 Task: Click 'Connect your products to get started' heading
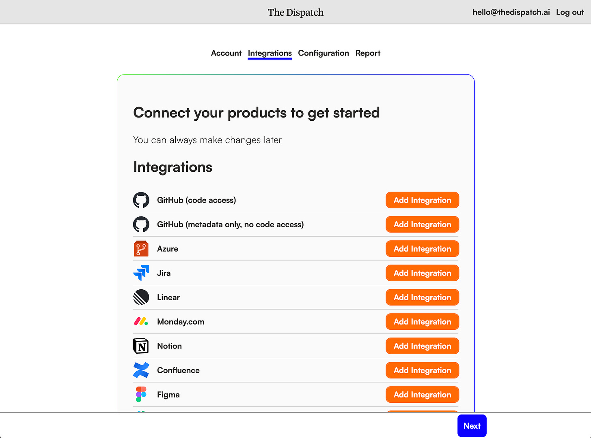tap(257, 113)
